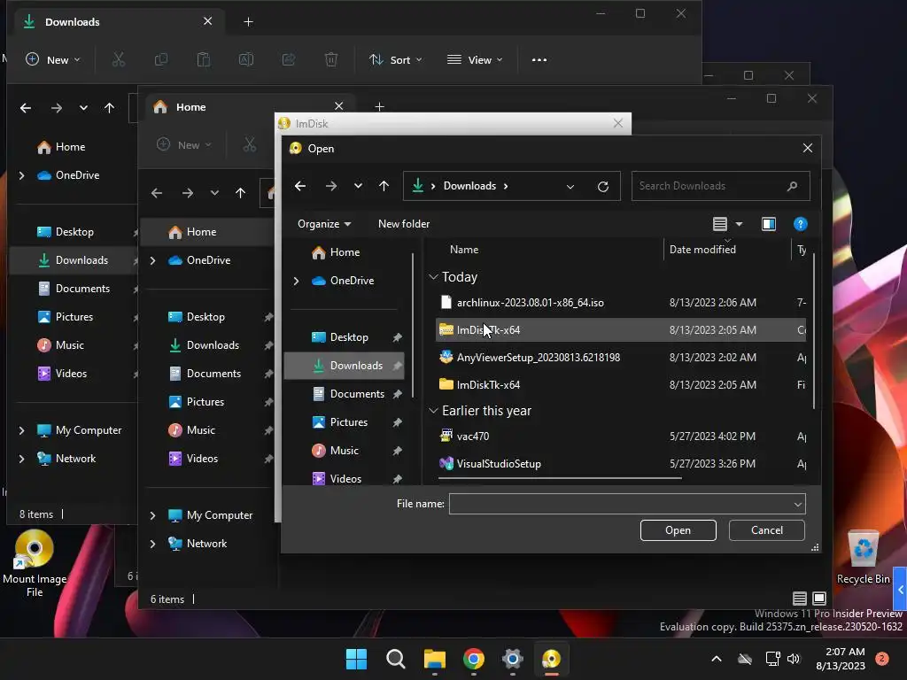Open the Organize menu
The image size is (907, 680).
coord(324,224)
